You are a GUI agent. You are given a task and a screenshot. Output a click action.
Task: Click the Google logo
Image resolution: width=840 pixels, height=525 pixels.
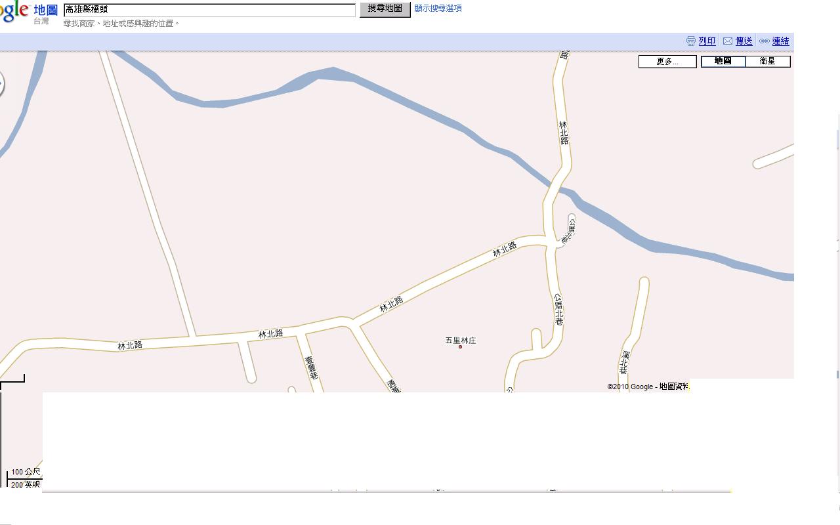[14, 11]
